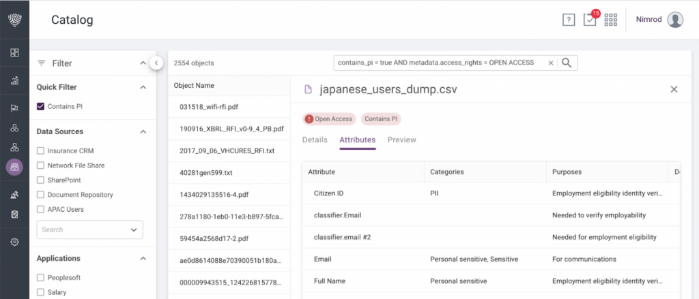699x299 pixels.
Task: Collapse the Data Sources section
Action: click(x=143, y=131)
